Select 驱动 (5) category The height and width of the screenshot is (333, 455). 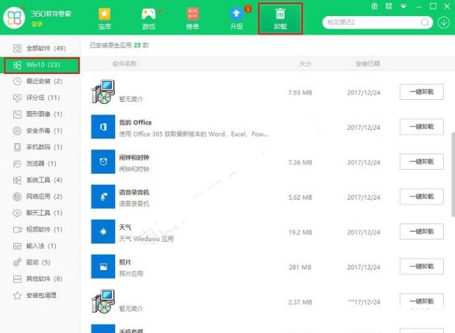click(40, 262)
